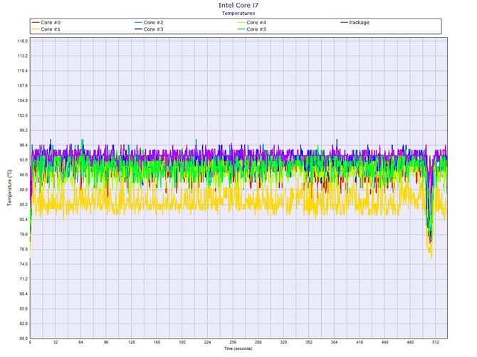Select the Core #3 legend label

[153, 29]
